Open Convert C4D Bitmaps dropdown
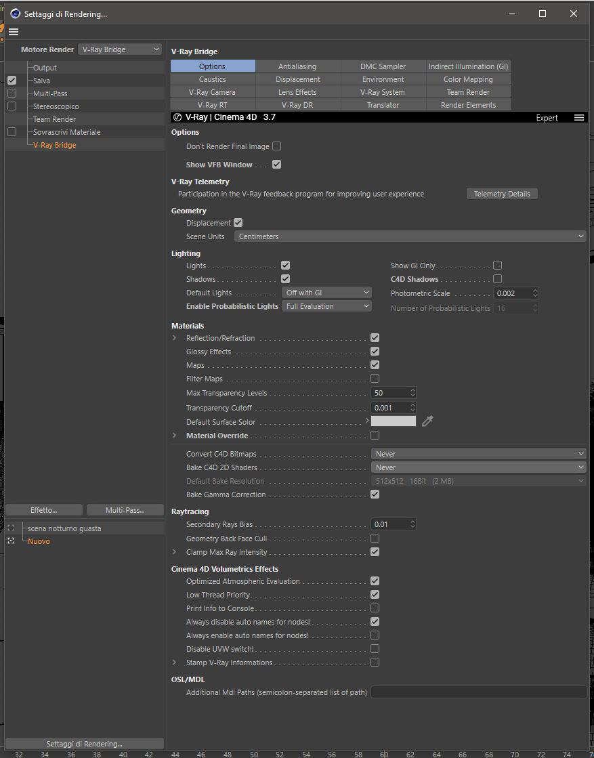This screenshot has height=758, width=594. click(x=478, y=454)
